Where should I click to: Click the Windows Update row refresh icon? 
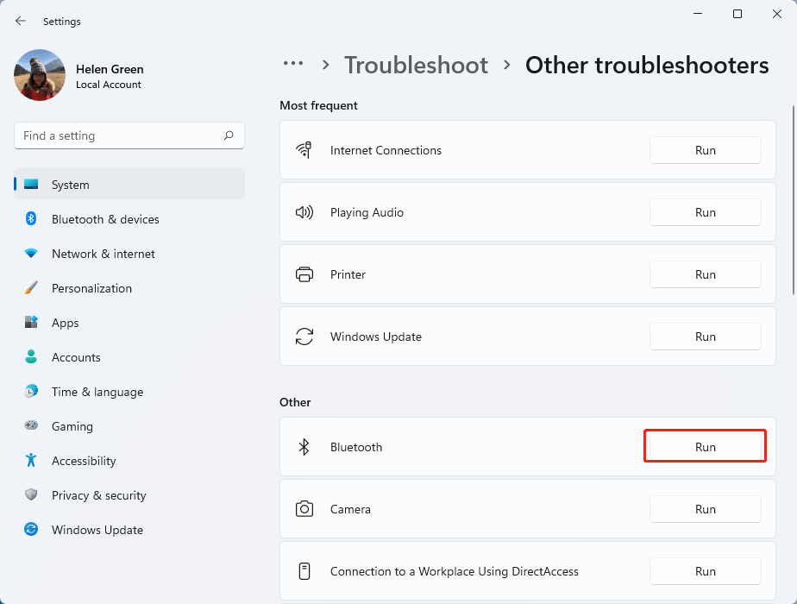(x=304, y=337)
